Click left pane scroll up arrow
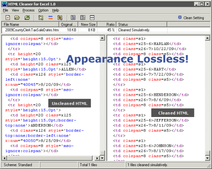This screenshot has height=169, width=212. 102,38
